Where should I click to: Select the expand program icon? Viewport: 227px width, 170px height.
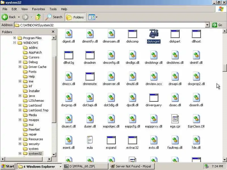(111, 140)
